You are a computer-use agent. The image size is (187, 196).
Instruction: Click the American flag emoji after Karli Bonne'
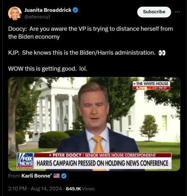pos(57,176)
